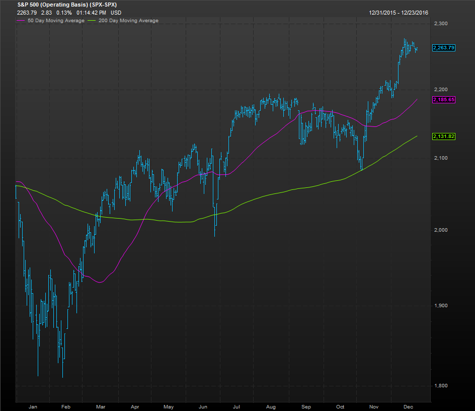This screenshot has height=411, width=475.
Task: Click the green 200 Day legend line swatch
Action: [92, 21]
